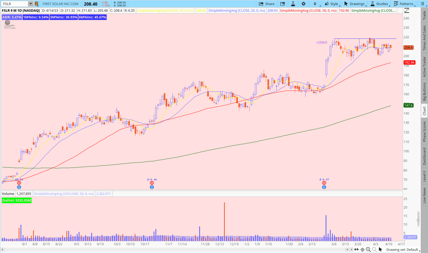The image size is (428, 253).
Task: Click the zoom out magnifier icon
Action: pos(374,250)
